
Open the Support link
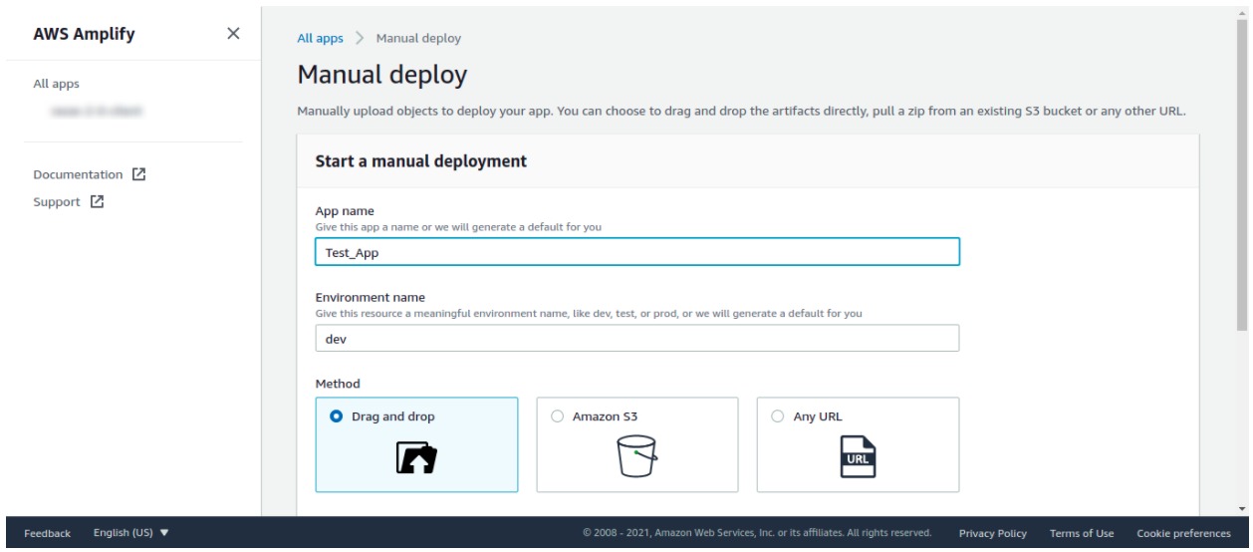tap(58, 200)
